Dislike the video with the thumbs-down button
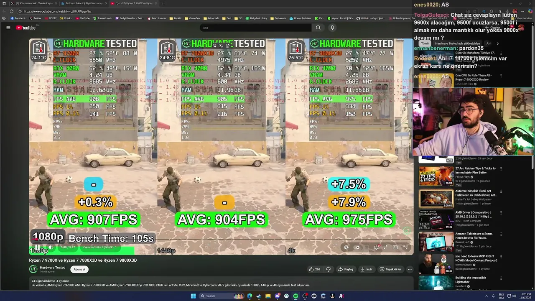The height and width of the screenshot is (301, 535). [x=328, y=269]
